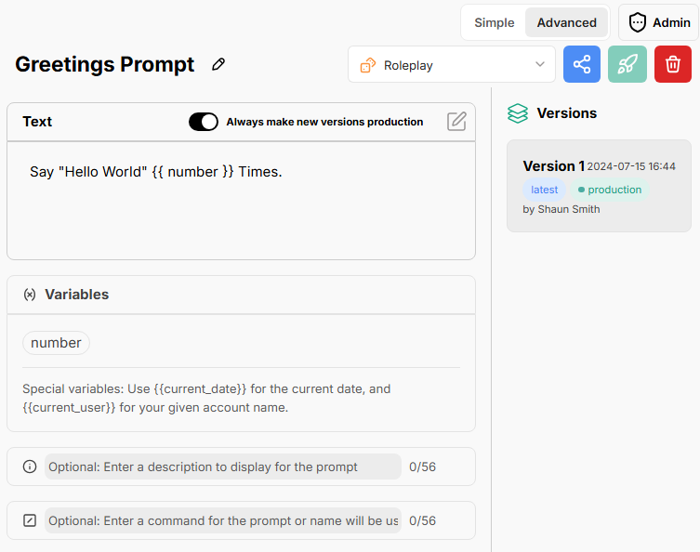Viewport: 700px width, 552px height.
Task: Click the Admin shield icon
Action: coord(638,22)
